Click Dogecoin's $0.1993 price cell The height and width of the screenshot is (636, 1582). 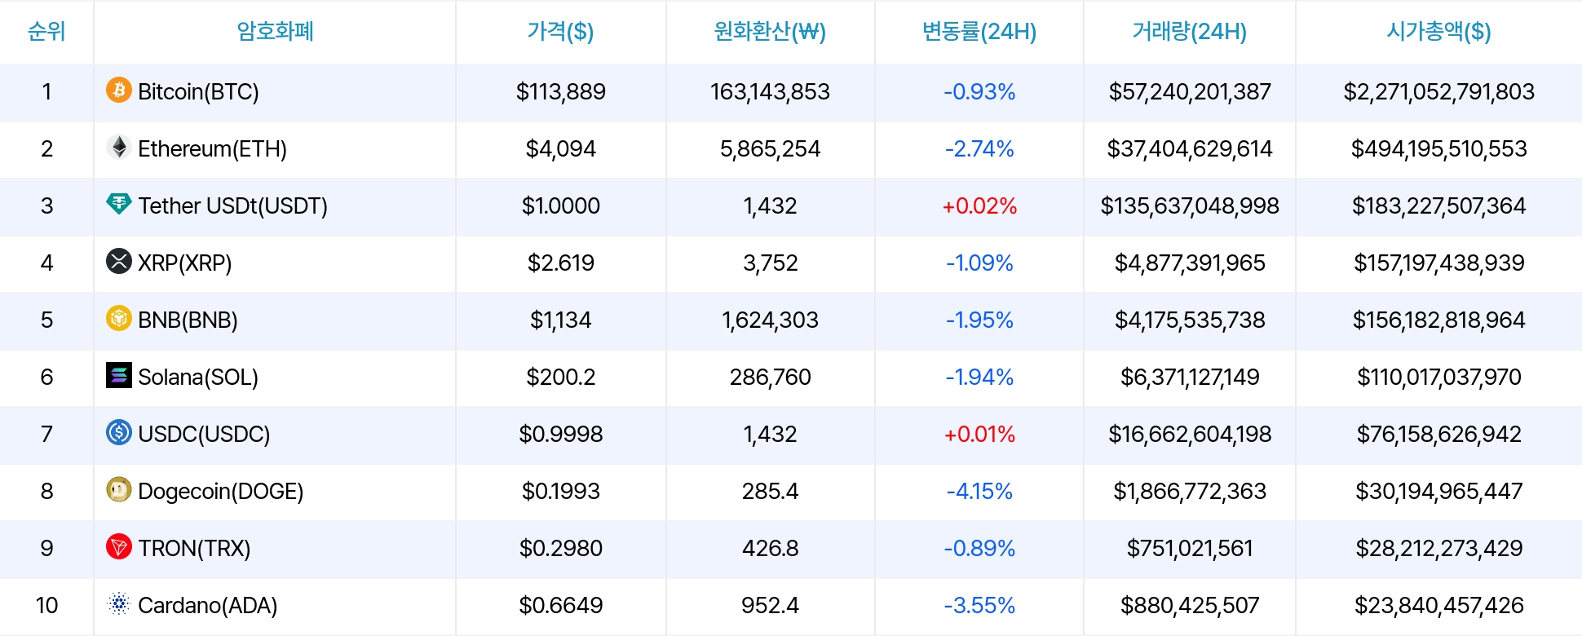click(560, 491)
